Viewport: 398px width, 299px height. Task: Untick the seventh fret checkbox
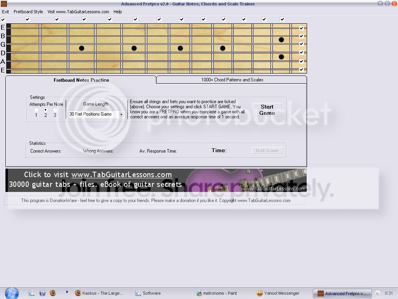[181, 19]
